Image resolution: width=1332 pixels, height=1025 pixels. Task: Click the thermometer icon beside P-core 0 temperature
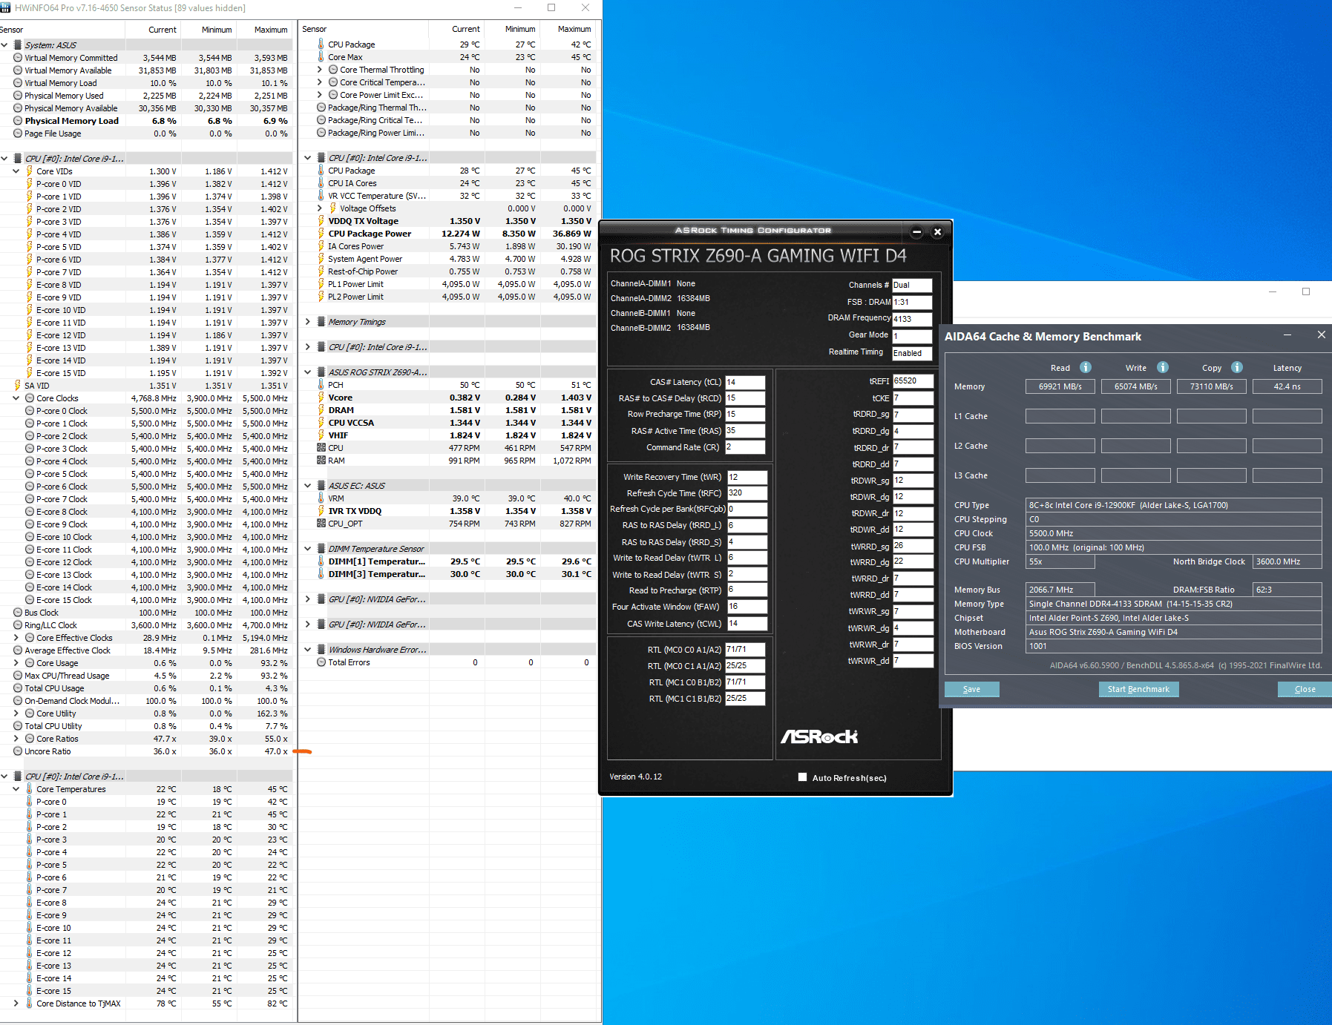click(30, 802)
